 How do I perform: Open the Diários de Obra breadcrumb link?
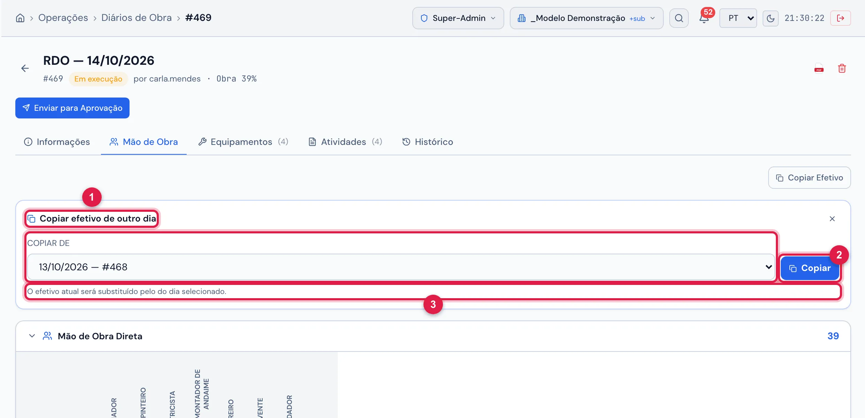[137, 18]
